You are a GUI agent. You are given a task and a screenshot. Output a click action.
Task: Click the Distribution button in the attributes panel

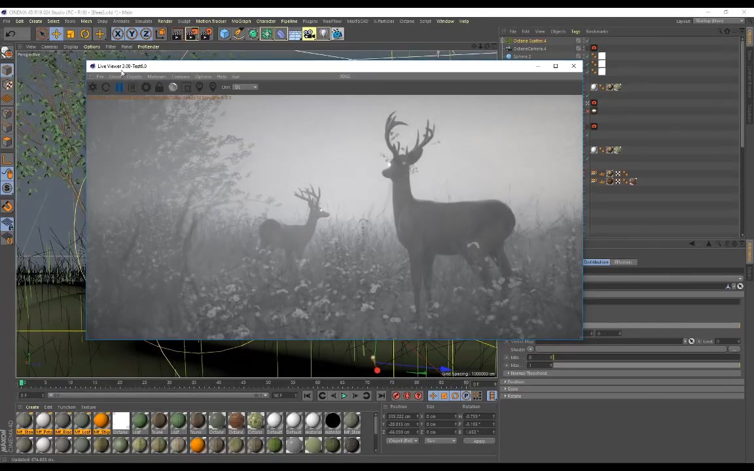[596, 262]
